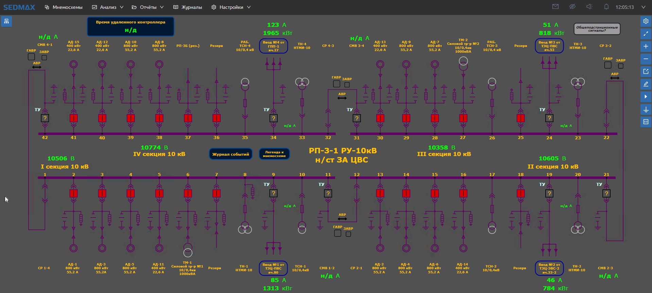Open the Мнемосхемы menu item
The image size is (652, 293).
tap(64, 7)
